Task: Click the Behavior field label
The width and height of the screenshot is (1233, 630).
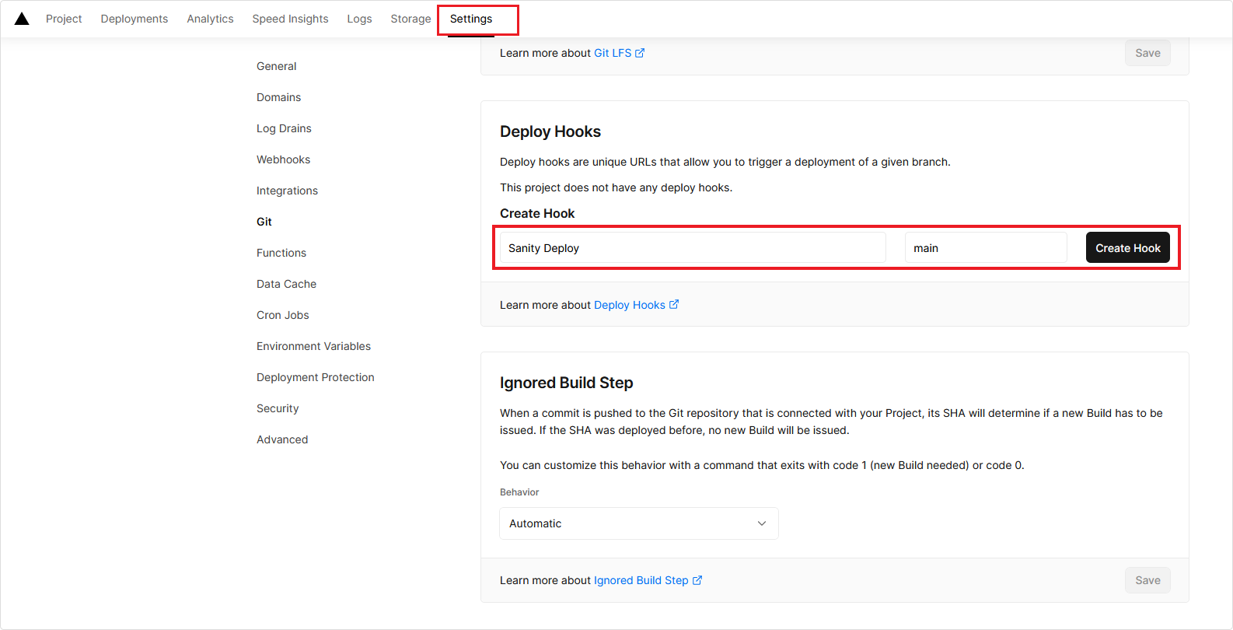Action: [x=519, y=492]
